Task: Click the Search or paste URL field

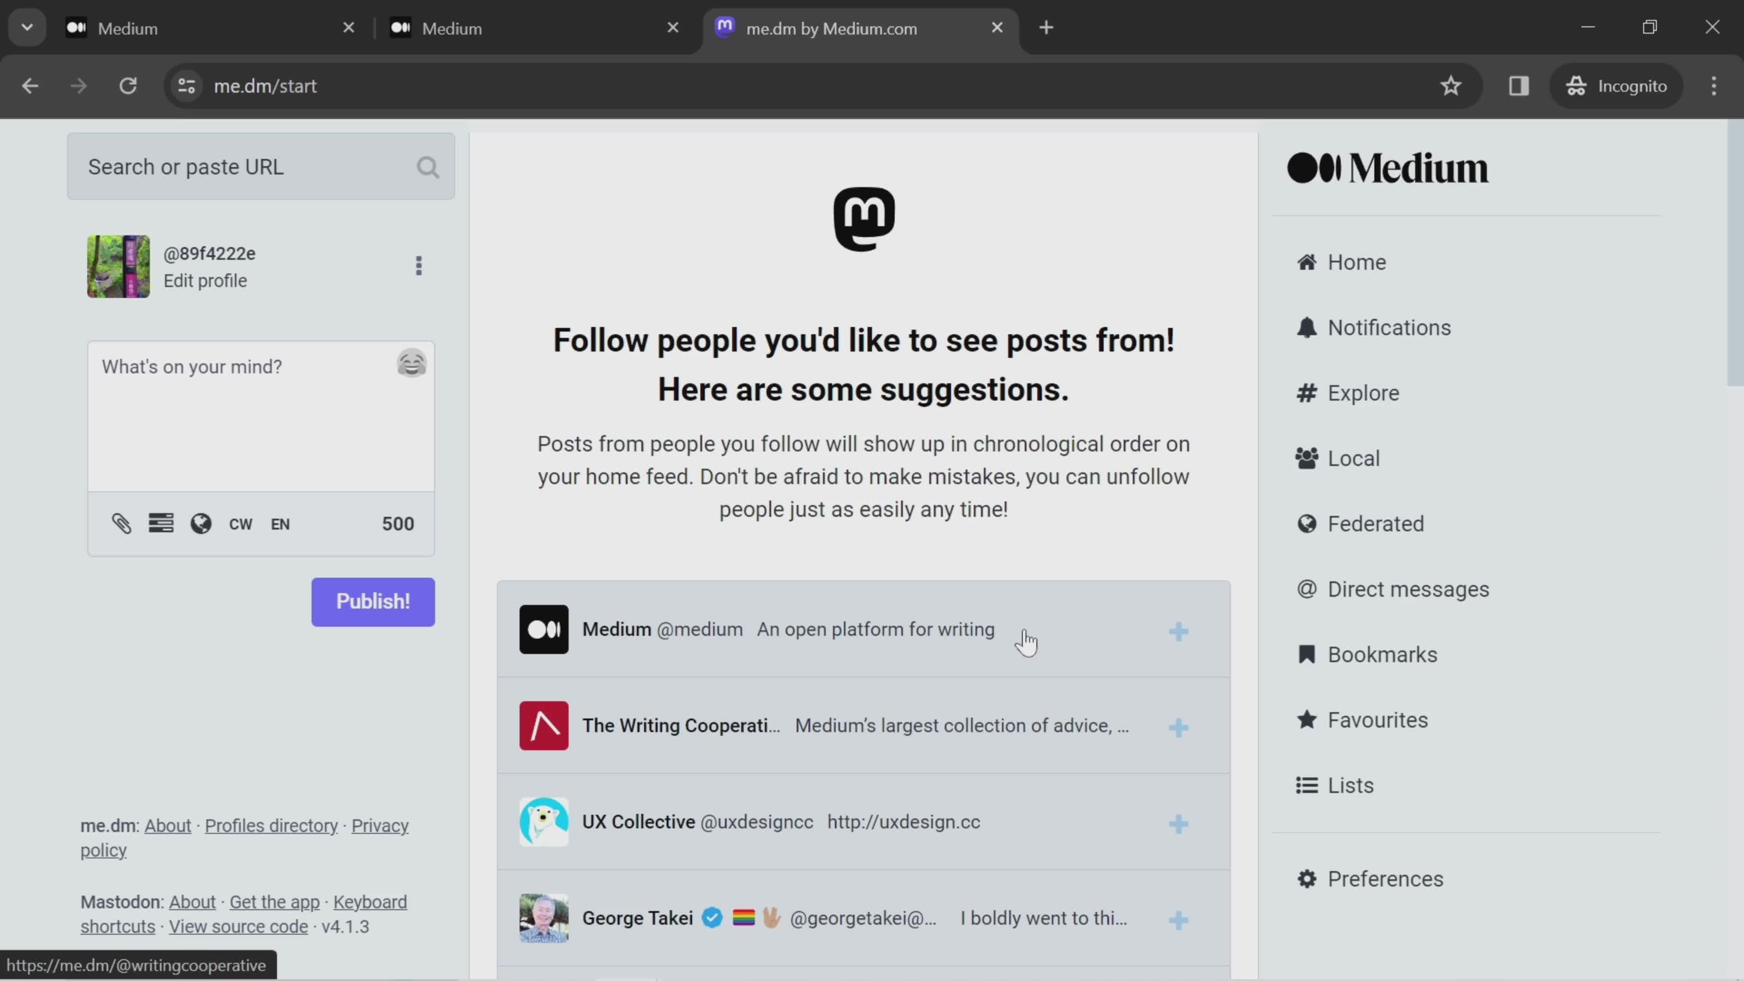Action: click(x=261, y=167)
